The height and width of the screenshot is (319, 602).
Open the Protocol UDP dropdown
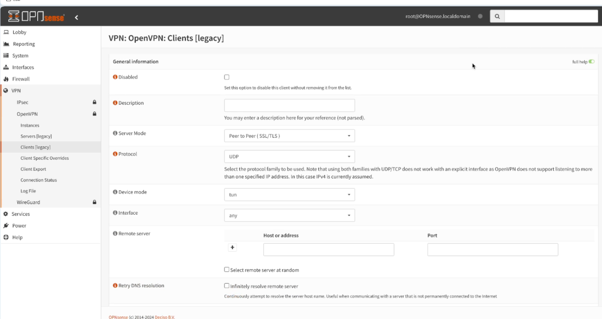coord(289,156)
